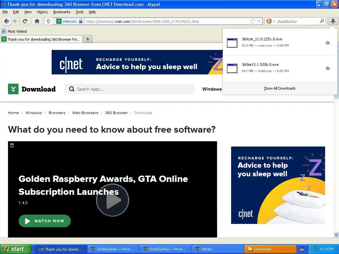Click the '84.7 MB — lo4d.com — 8:05 PM' text
339x254 pixels.
click(265, 71)
